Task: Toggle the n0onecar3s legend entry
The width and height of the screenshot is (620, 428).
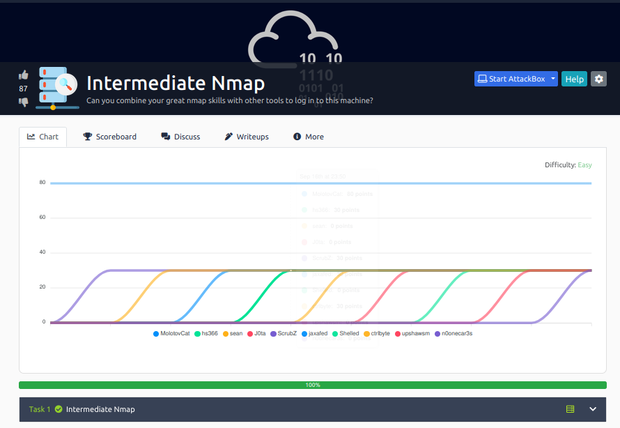Action: tap(455, 333)
